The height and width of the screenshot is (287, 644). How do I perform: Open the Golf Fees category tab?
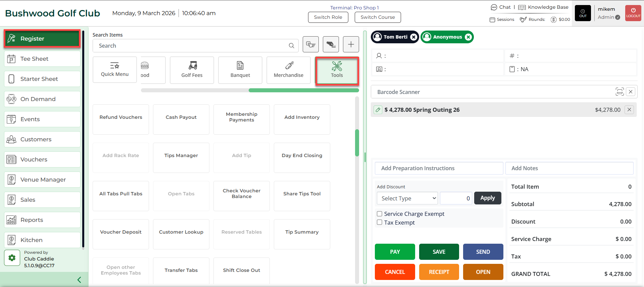tap(192, 70)
